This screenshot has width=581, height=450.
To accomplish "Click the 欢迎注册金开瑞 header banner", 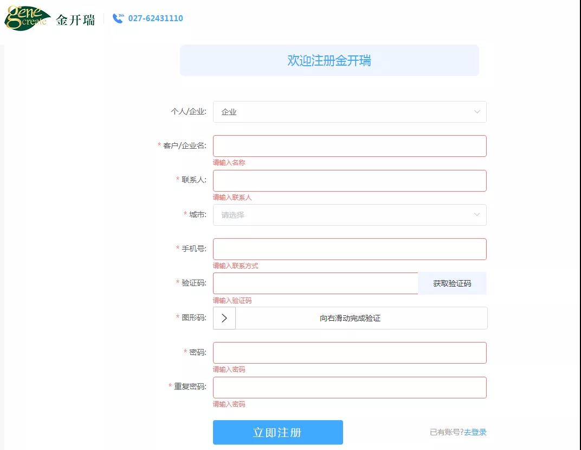I will 330,60.
